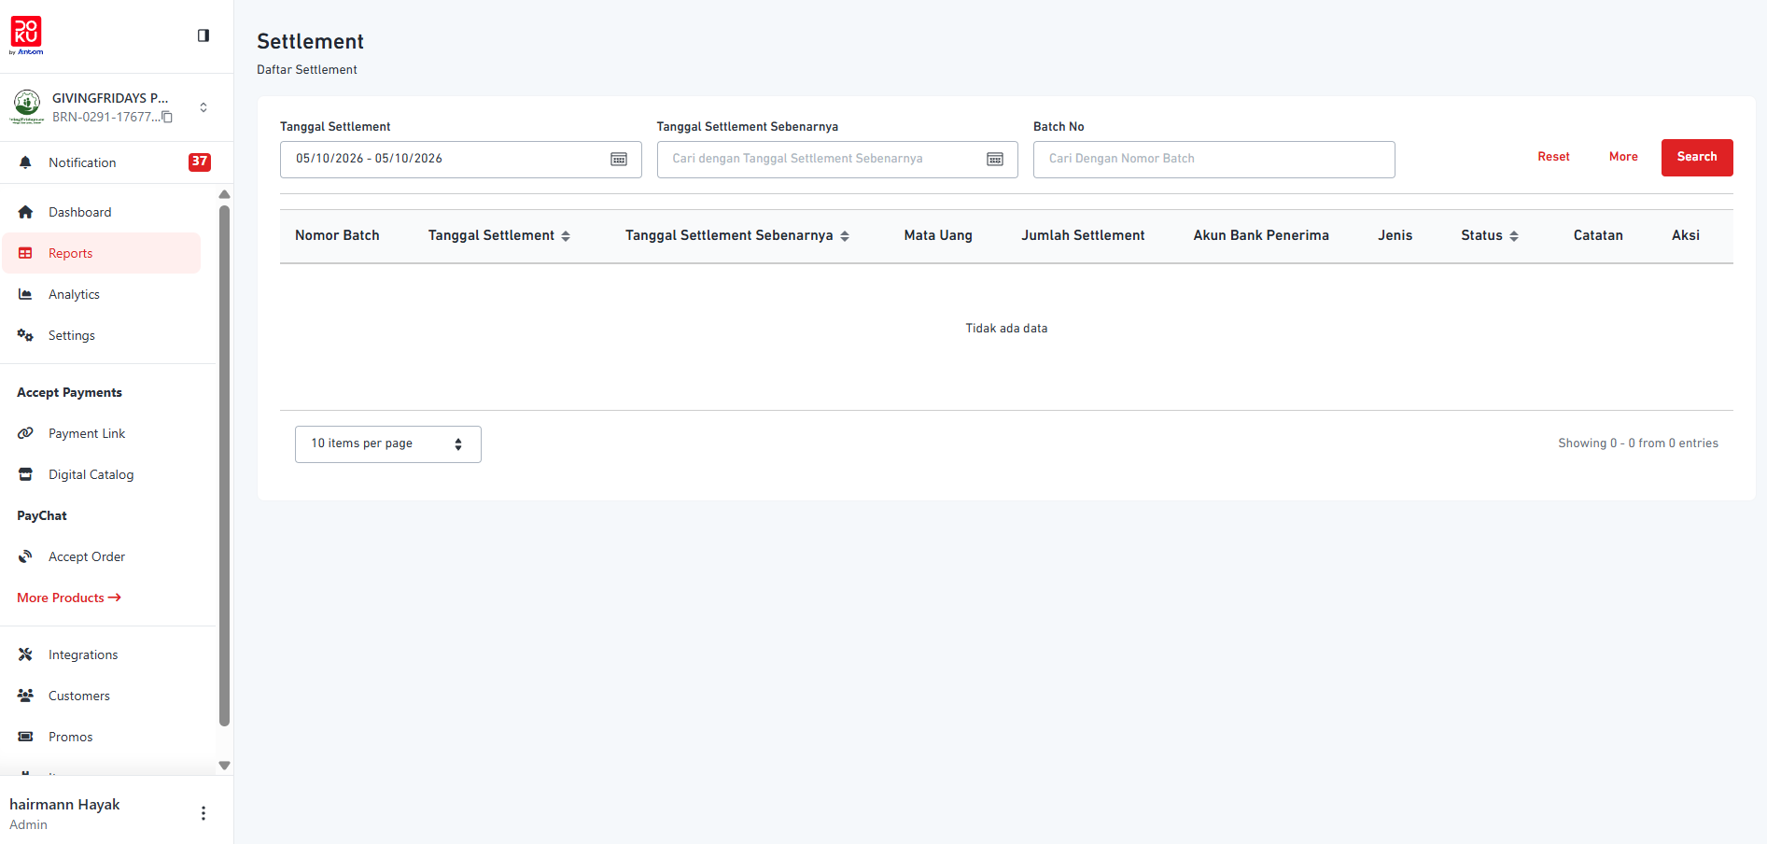Copy the BRN-0291 business ID
1767x844 pixels.
[167, 117]
